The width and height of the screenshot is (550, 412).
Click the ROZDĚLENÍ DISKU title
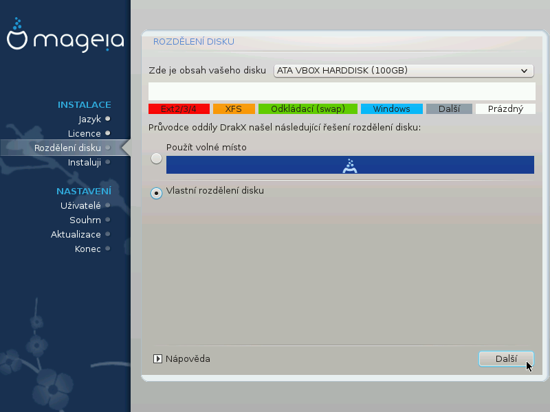pos(194,41)
